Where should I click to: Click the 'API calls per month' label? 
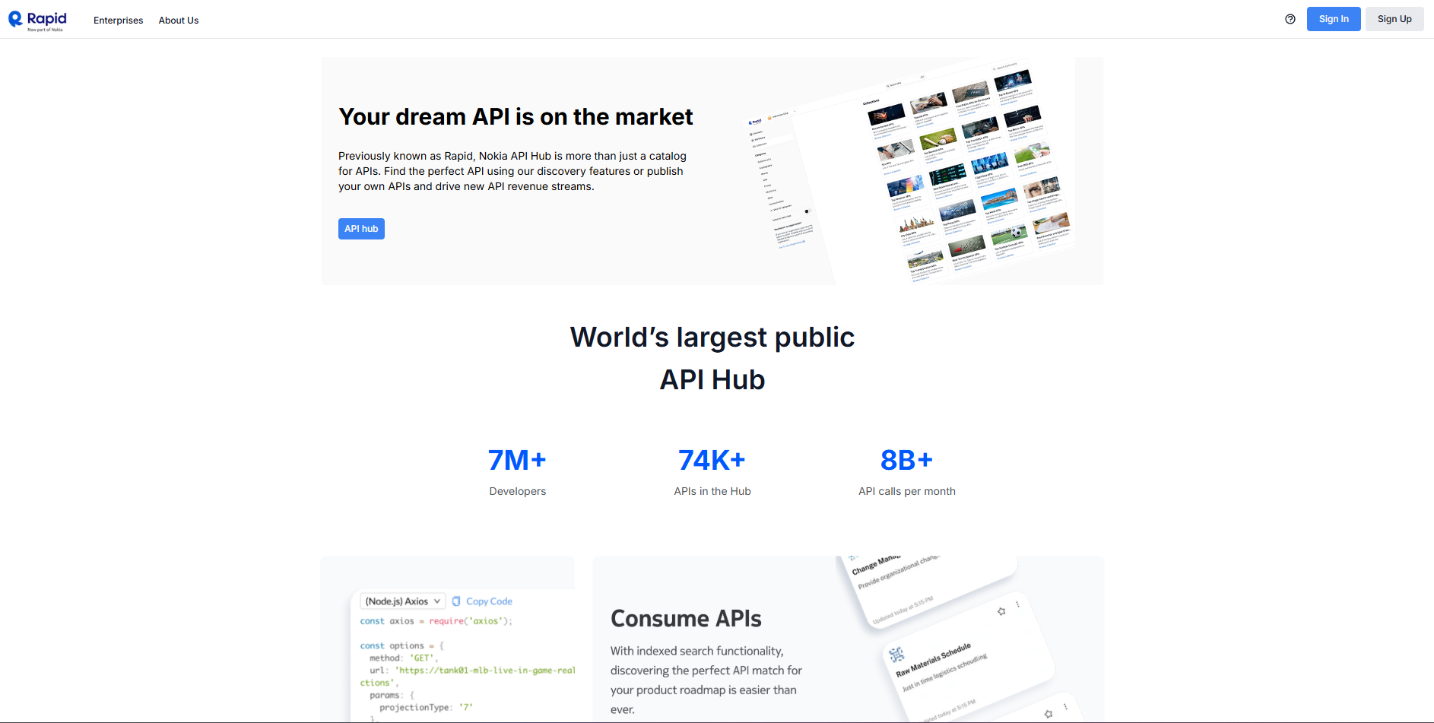(x=907, y=492)
